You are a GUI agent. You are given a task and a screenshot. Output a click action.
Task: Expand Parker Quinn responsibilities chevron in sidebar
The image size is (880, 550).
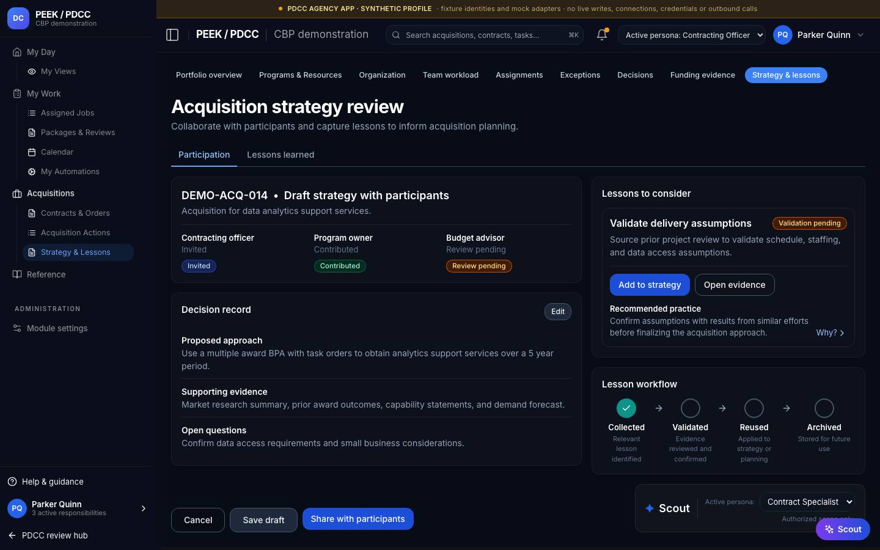144,508
